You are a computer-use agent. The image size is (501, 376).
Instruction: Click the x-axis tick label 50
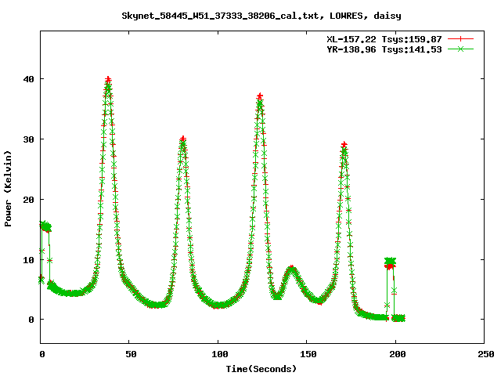pyautogui.click(x=131, y=354)
